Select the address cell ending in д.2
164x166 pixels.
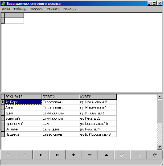click(x=98, y=102)
